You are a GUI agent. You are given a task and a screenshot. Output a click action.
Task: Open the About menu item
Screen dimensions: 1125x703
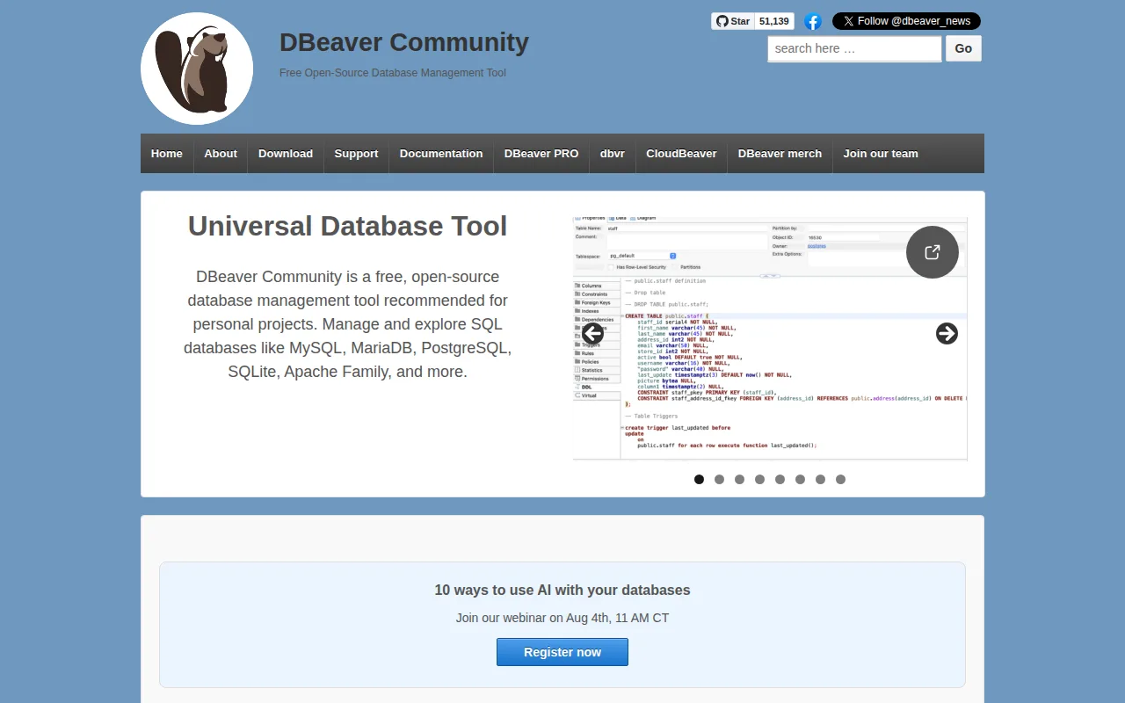click(221, 153)
